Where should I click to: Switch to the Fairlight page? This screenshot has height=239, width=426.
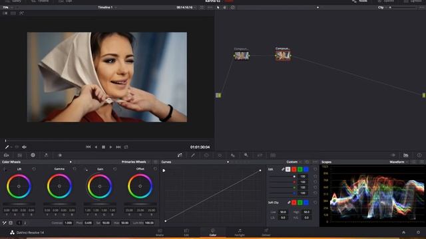pyautogui.click(x=240, y=232)
